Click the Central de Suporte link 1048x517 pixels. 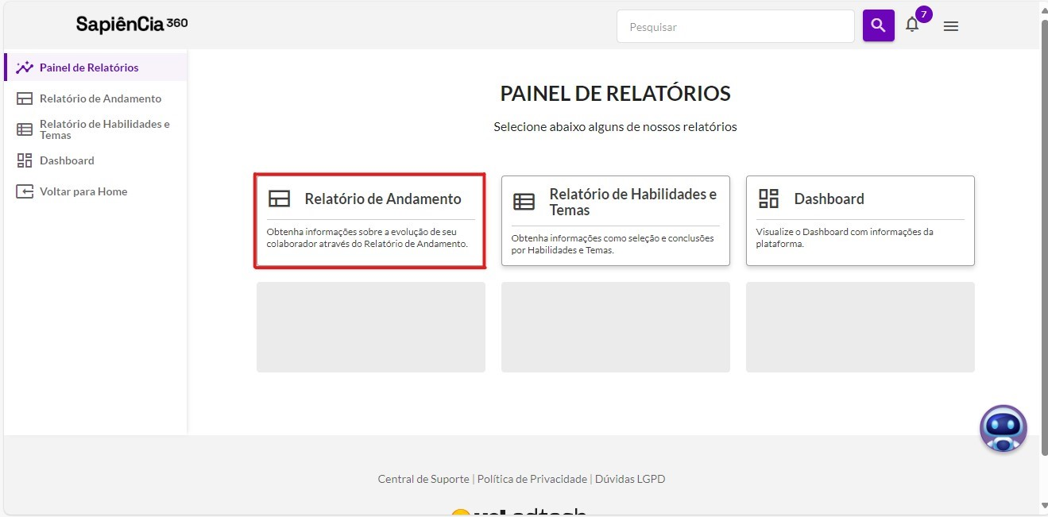423,479
